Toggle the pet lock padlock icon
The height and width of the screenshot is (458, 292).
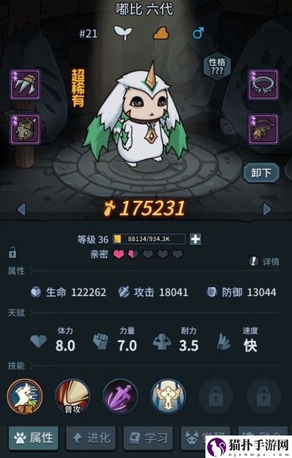[12, 252]
